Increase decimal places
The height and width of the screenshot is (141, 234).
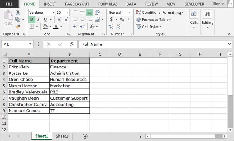tap(111, 27)
